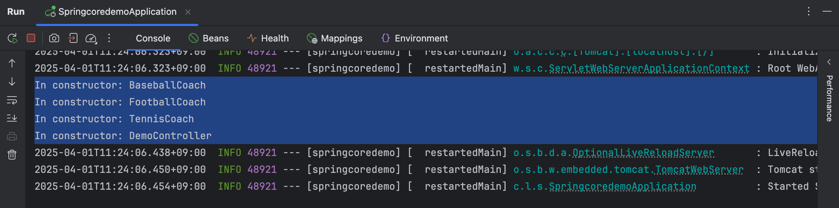Toggle scroll to end of console
Viewport: 839px width, 208px height.
(12, 118)
